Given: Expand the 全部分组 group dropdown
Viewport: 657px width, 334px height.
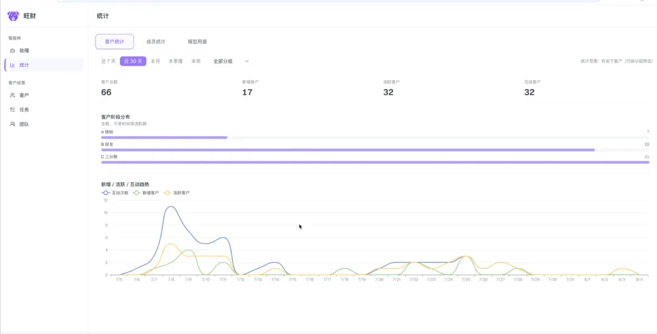Looking at the screenshot, I should (x=231, y=61).
